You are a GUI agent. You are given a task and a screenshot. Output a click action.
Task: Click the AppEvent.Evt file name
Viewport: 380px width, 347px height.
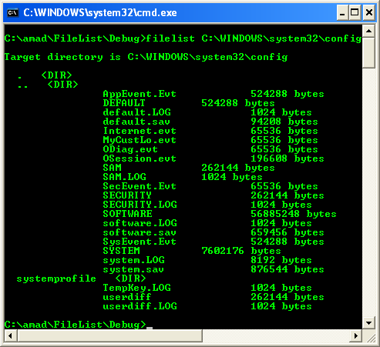(x=140, y=94)
